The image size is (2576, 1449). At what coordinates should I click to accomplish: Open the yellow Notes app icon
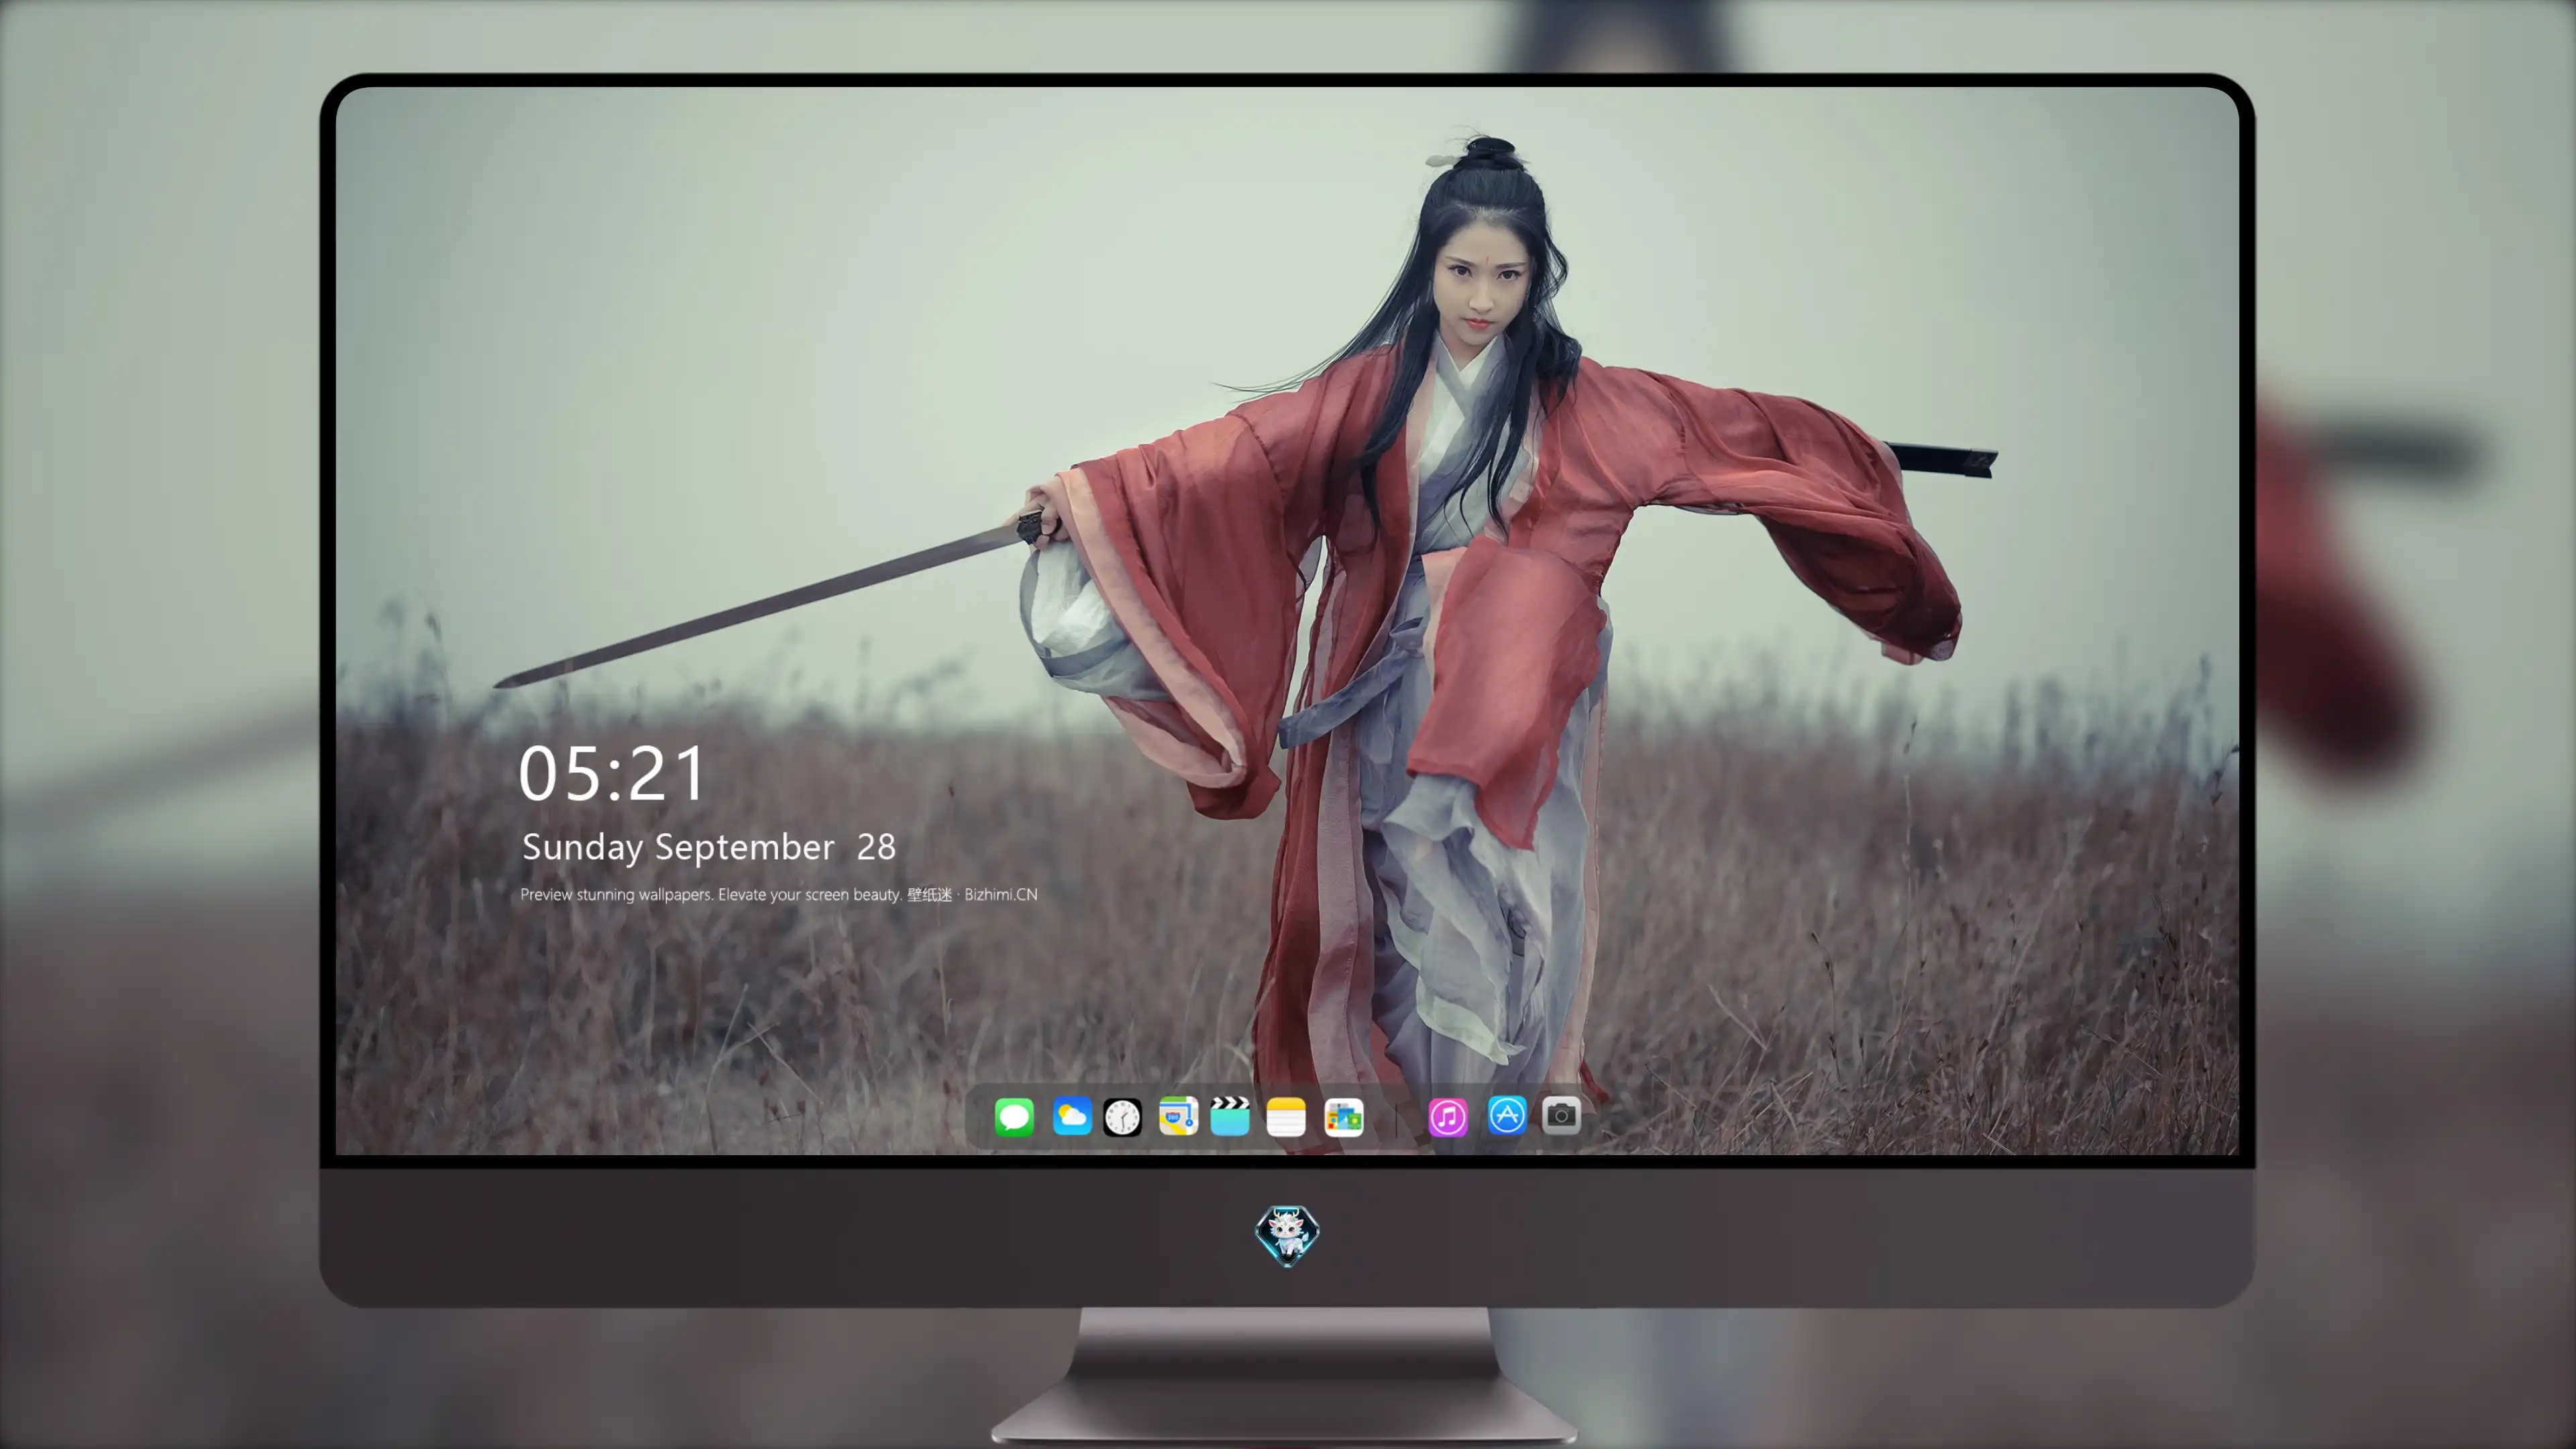click(x=1286, y=1116)
